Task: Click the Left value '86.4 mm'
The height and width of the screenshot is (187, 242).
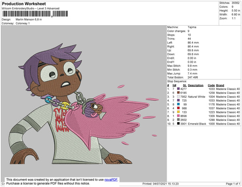Action: click(193, 43)
